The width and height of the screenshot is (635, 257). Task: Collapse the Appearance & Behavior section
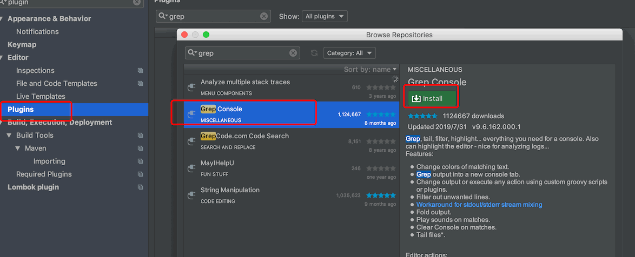2,18
